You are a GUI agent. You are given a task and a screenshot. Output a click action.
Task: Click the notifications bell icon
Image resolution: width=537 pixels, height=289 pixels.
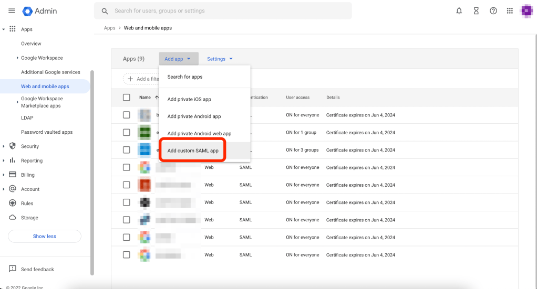(459, 11)
